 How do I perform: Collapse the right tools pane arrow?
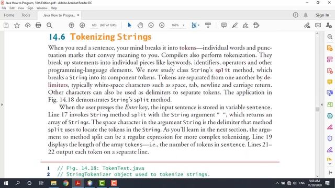point(322,104)
